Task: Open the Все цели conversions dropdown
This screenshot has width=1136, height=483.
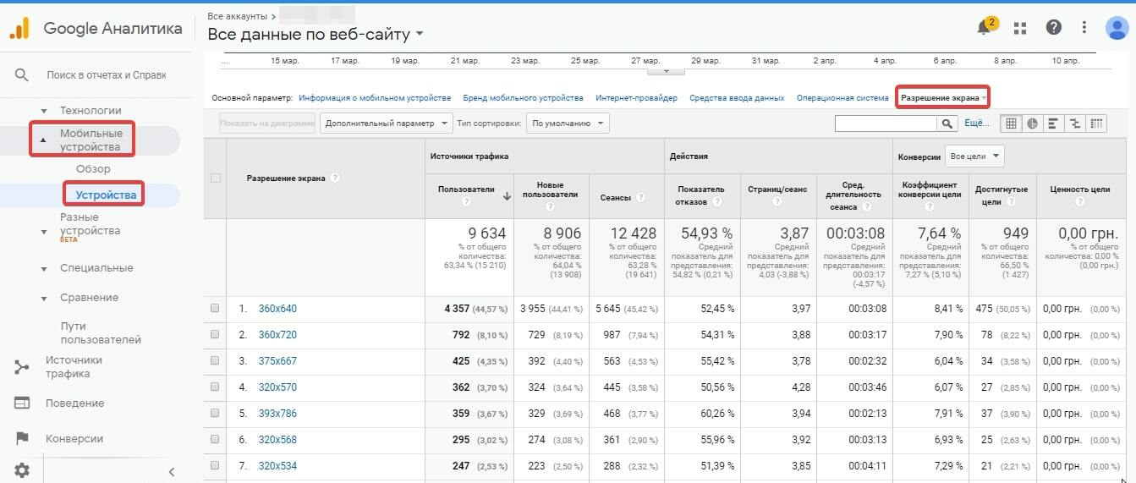Action: click(974, 156)
